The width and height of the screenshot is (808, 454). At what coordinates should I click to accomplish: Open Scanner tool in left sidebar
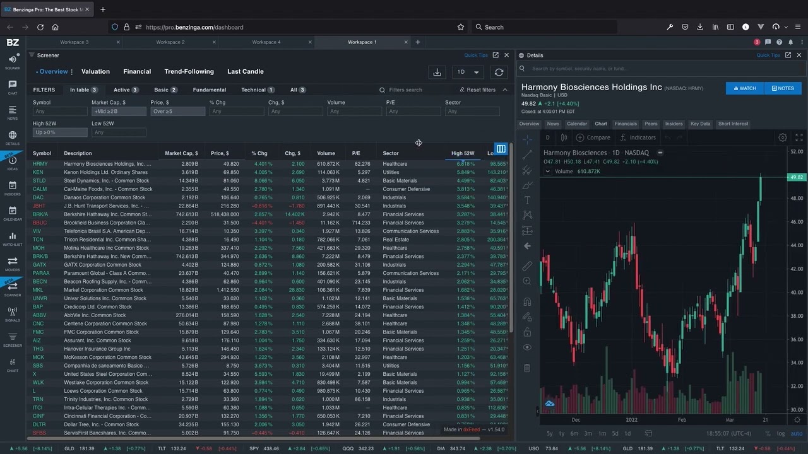click(x=13, y=289)
